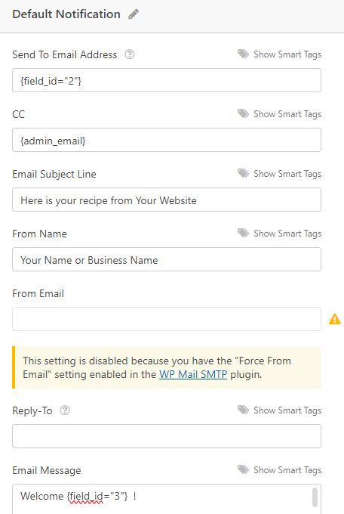This screenshot has height=514, width=344.
Task: Show Smart Tags for Email Message
Action: (287, 470)
